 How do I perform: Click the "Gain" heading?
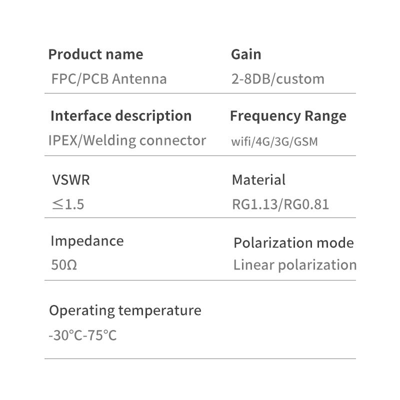click(246, 54)
